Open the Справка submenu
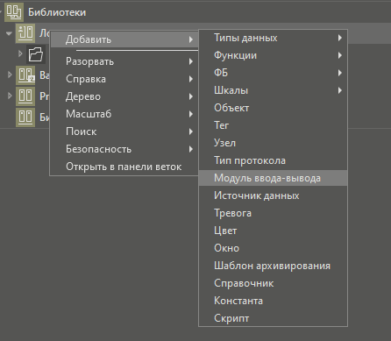This screenshot has height=341, width=391. pyautogui.click(x=124, y=79)
